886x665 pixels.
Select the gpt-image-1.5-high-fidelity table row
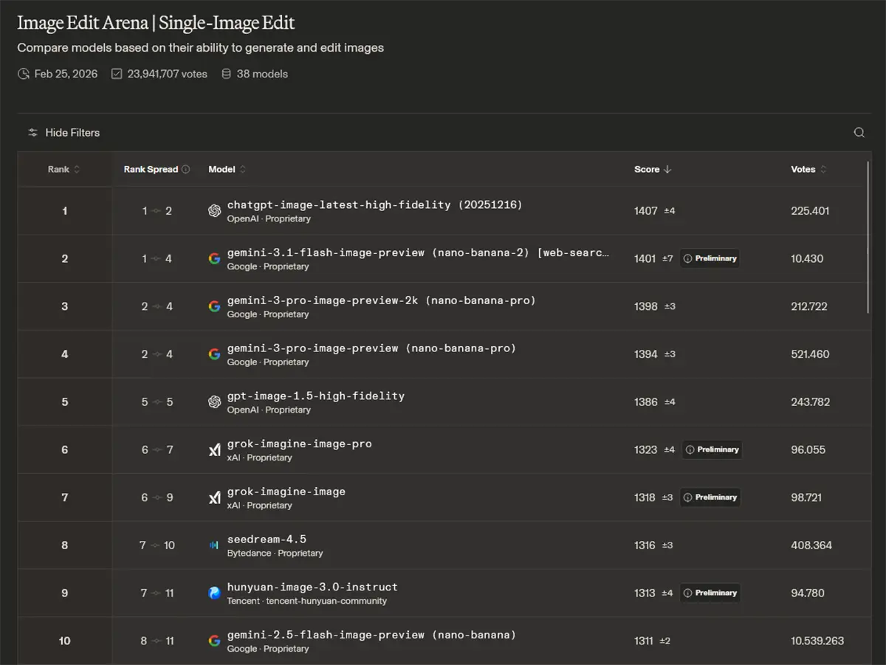click(443, 402)
